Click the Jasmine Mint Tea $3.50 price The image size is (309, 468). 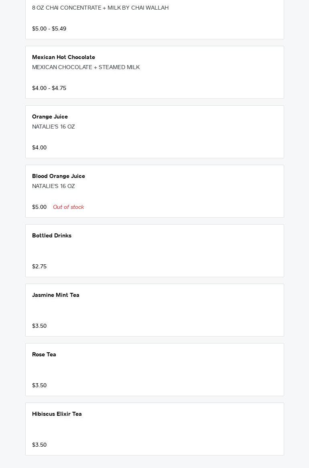pos(39,326)
